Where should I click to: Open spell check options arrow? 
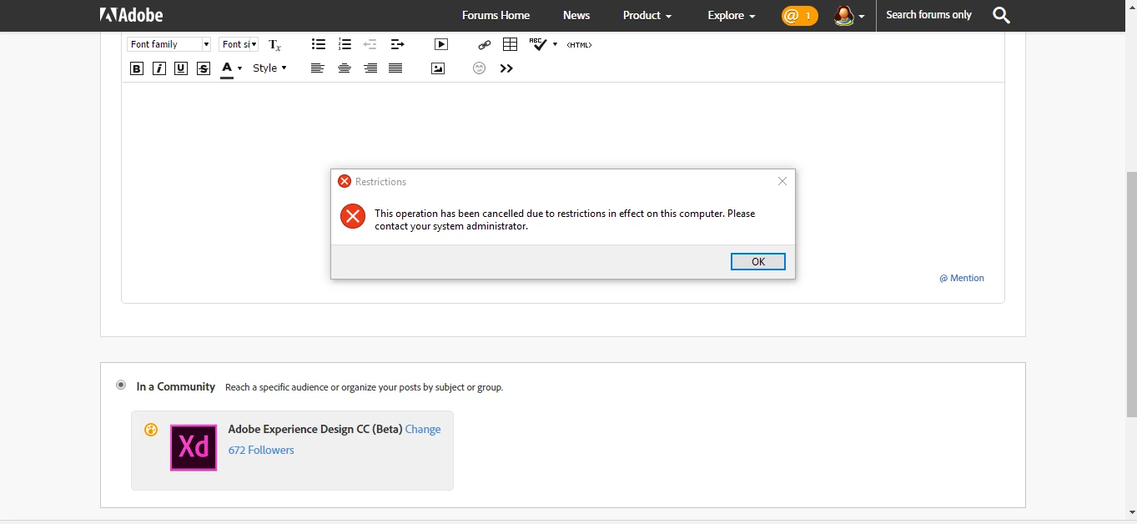(x=555, y=44)
